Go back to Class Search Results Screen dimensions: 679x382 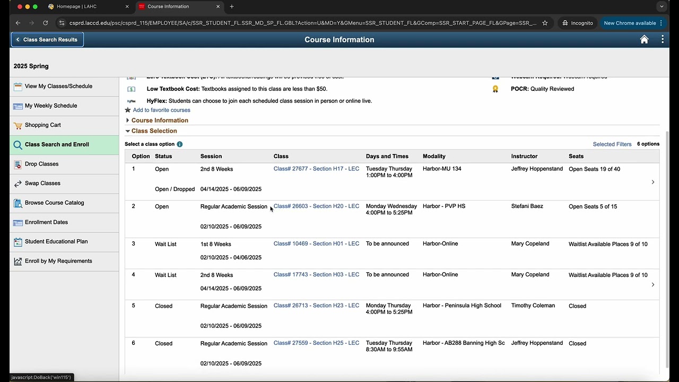[x=47, y=40]
